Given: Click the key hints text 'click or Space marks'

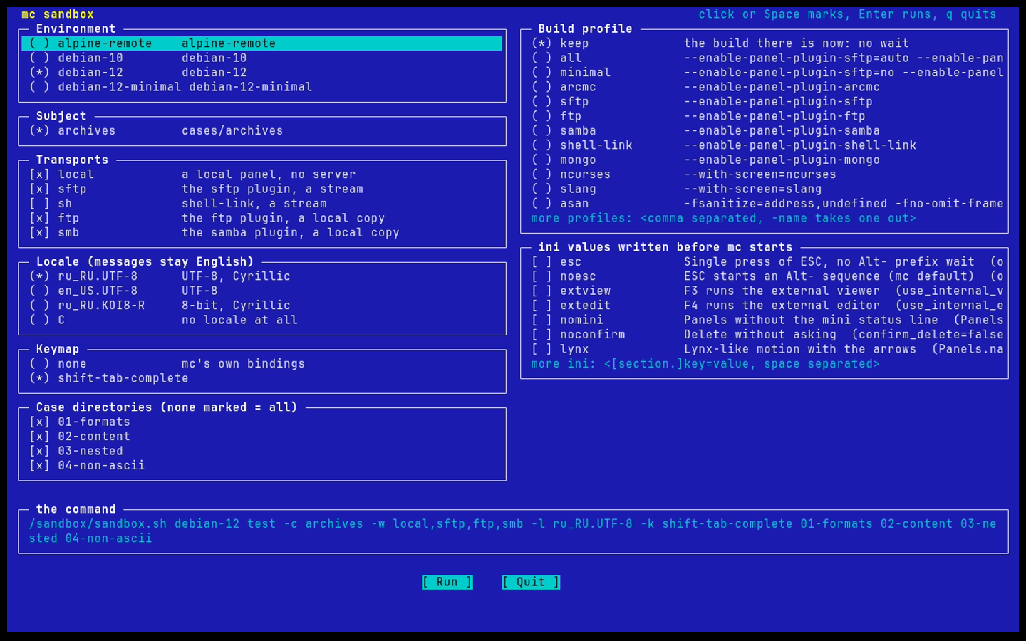Looking at the screenshot, I should [x=771, y=14].
